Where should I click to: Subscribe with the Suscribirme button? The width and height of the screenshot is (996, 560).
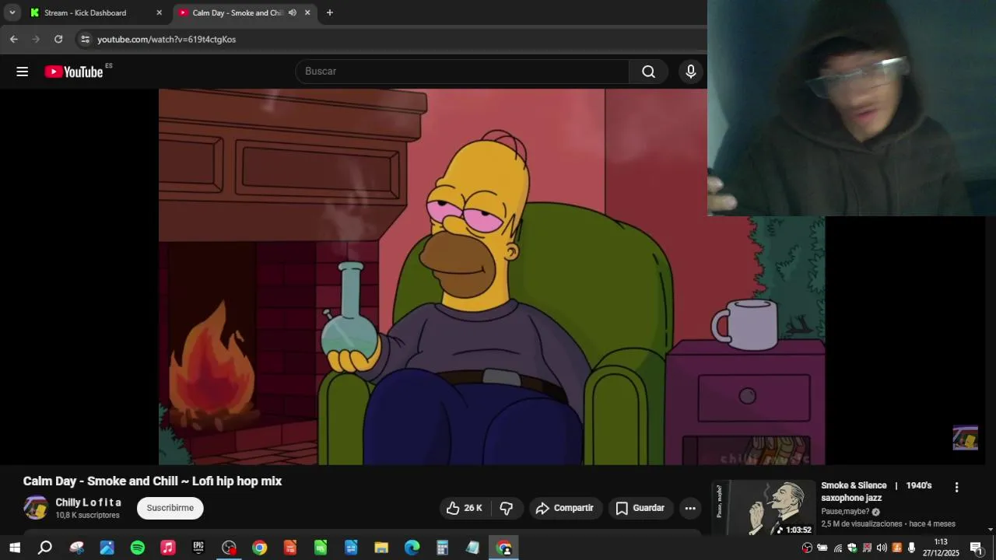point(170,508)
